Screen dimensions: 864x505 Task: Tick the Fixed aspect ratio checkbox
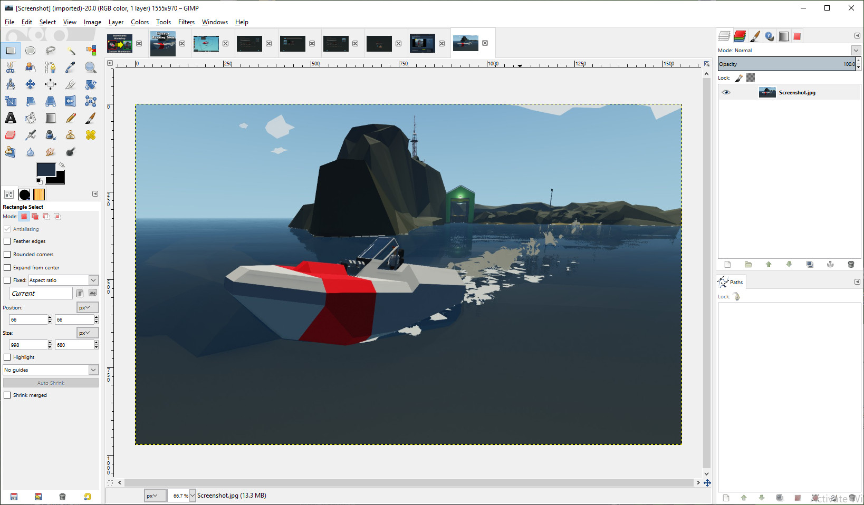(7, 280)
